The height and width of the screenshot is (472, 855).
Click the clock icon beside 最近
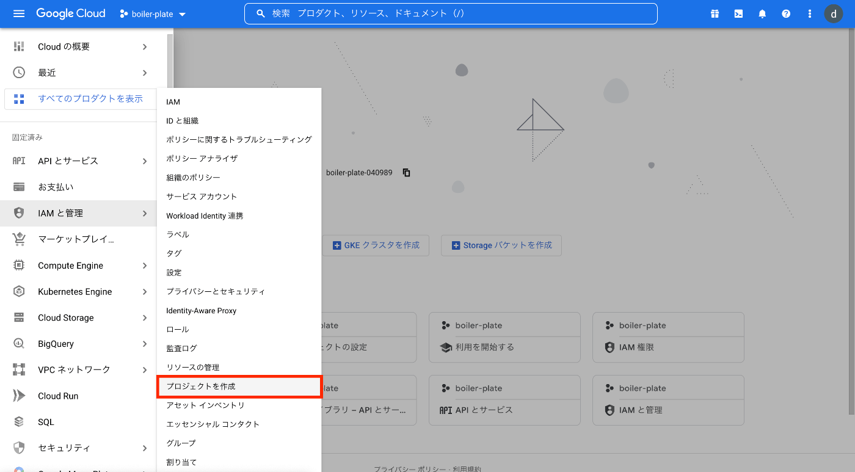pyautogui.click(x=19, y=73)
